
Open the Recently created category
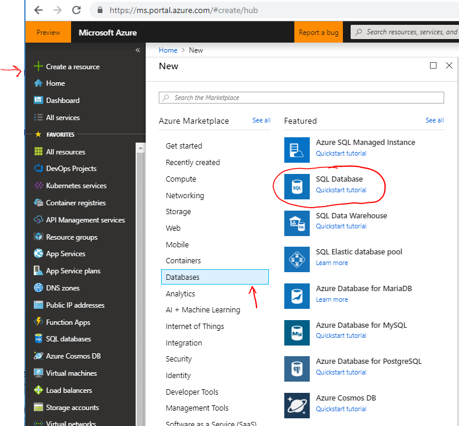[x=192, y=163]
